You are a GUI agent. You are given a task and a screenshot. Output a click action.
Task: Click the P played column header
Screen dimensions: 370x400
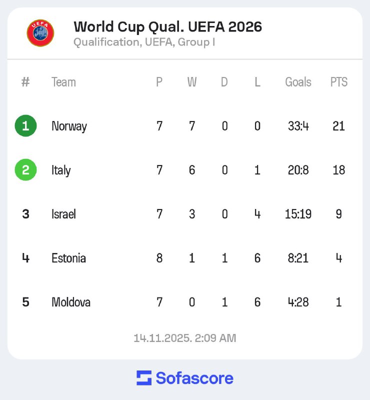(159, 82)
